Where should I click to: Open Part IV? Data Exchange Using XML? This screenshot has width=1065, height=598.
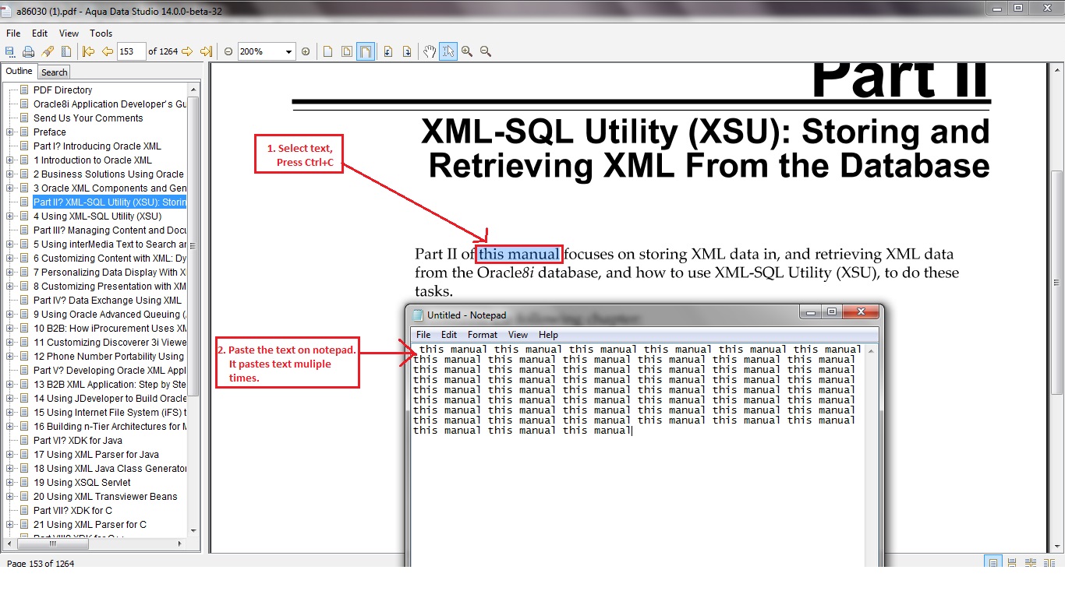108,301
